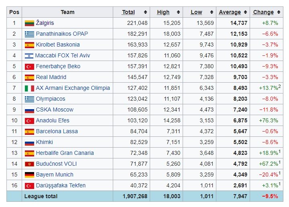
Task: Click the Montenegrin flag beside Budućnost VOLI
Action: click(x=29, y=164)
